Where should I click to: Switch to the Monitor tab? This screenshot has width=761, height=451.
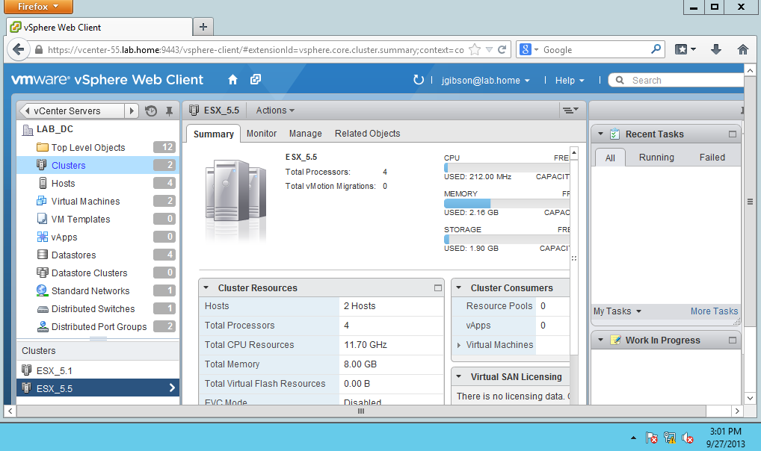(262, 134)
